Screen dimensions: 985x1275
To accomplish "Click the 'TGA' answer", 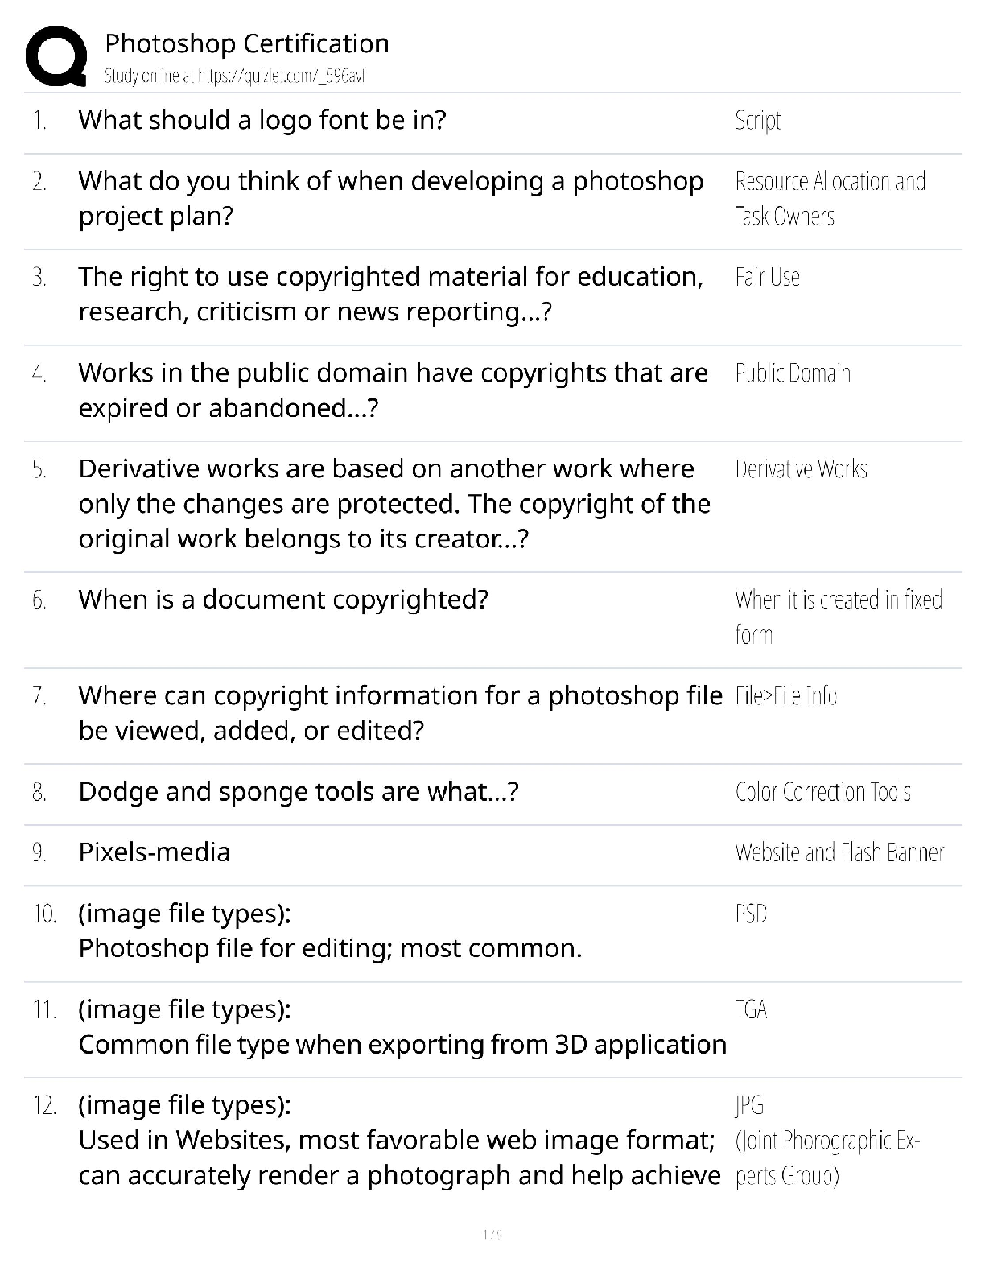I will click(751, 1009).
